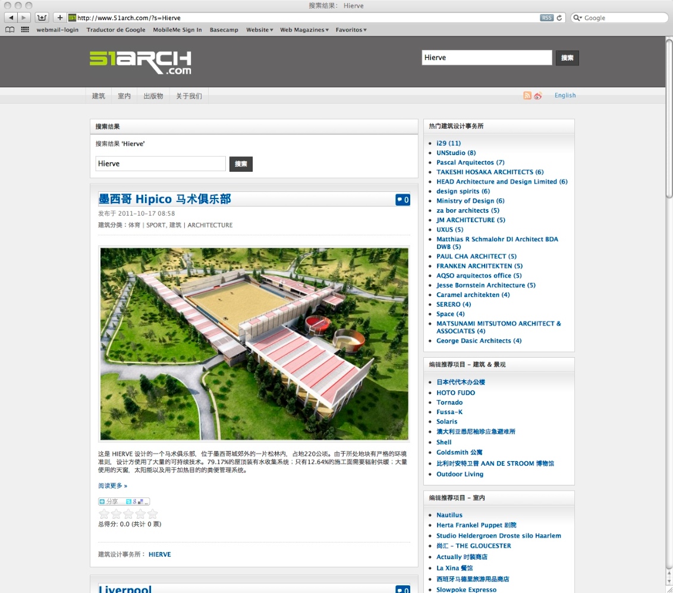Reload the page with the refresh icon
The width and height of the screenshot is (673, 593).
pos(559,18)
